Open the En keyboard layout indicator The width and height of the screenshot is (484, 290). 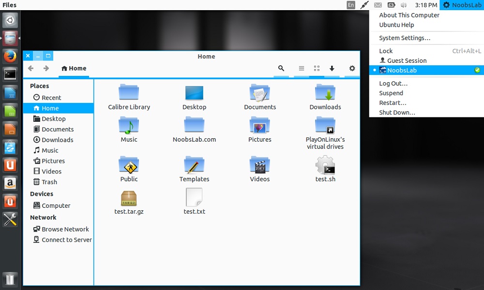[351, 5]
